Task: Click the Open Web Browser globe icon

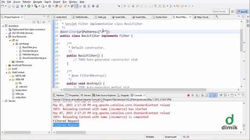Action: click(x=93, y=6)
